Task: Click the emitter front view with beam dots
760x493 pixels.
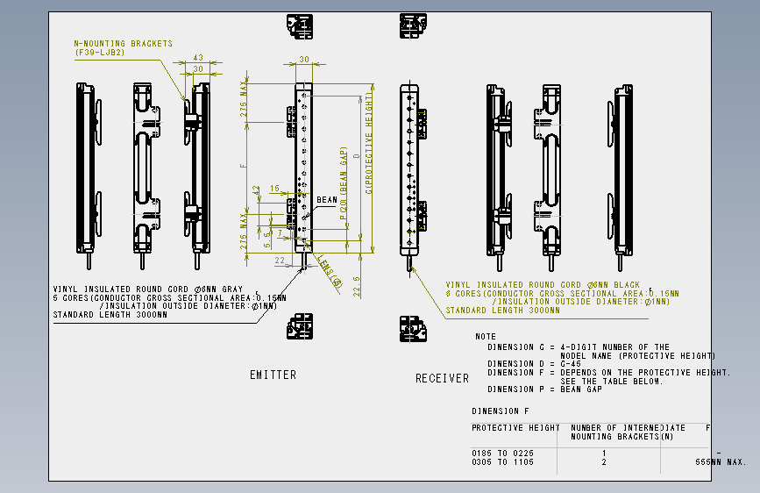Action: (303, 168)
